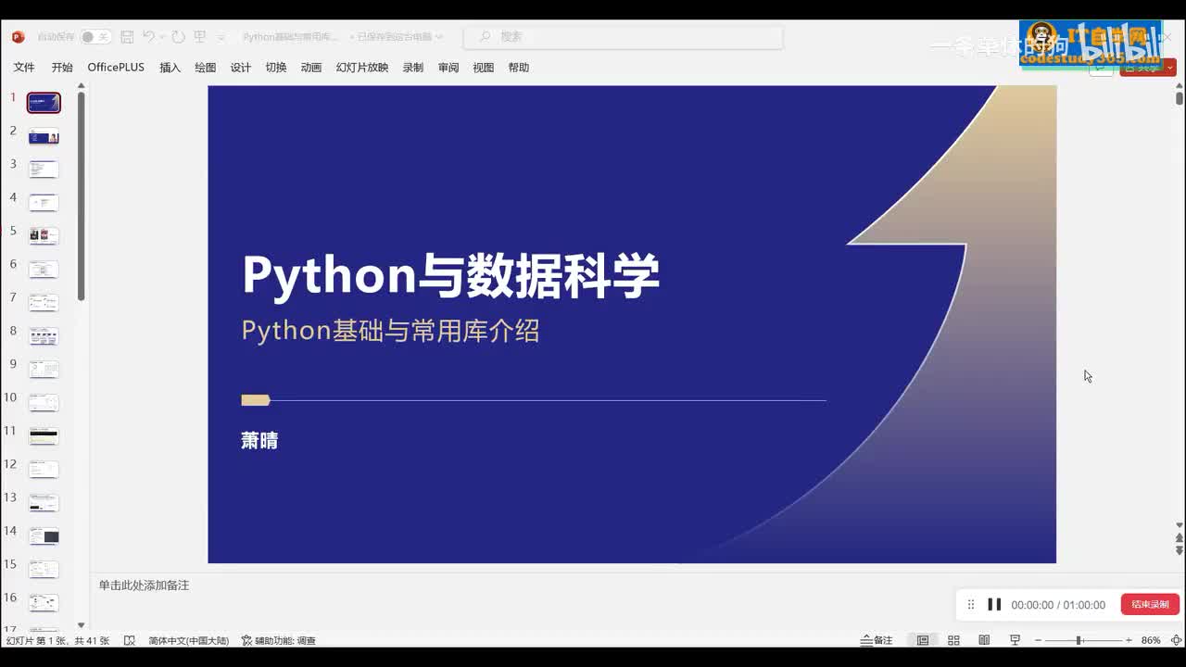Select slide 8 thumbnail
This screenshot has width=1186, height=667.
[44, 336]
